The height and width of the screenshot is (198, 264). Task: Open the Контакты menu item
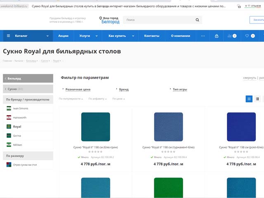click(152, 36)
